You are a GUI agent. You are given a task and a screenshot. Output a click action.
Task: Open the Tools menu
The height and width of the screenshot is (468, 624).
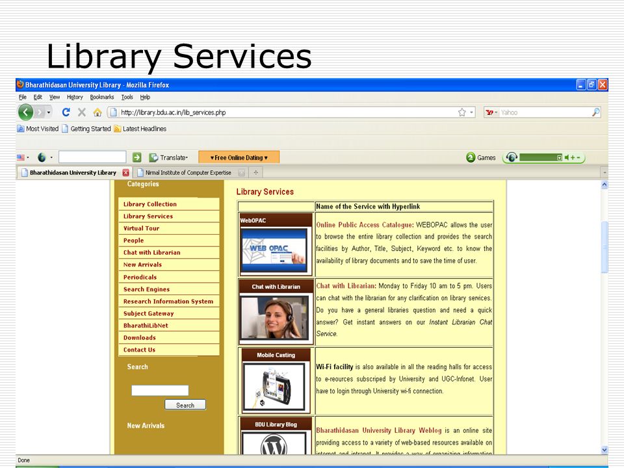tap(127, 97)
